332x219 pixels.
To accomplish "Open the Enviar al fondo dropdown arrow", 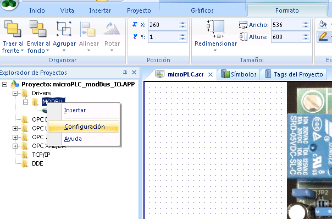I will 48,51.
